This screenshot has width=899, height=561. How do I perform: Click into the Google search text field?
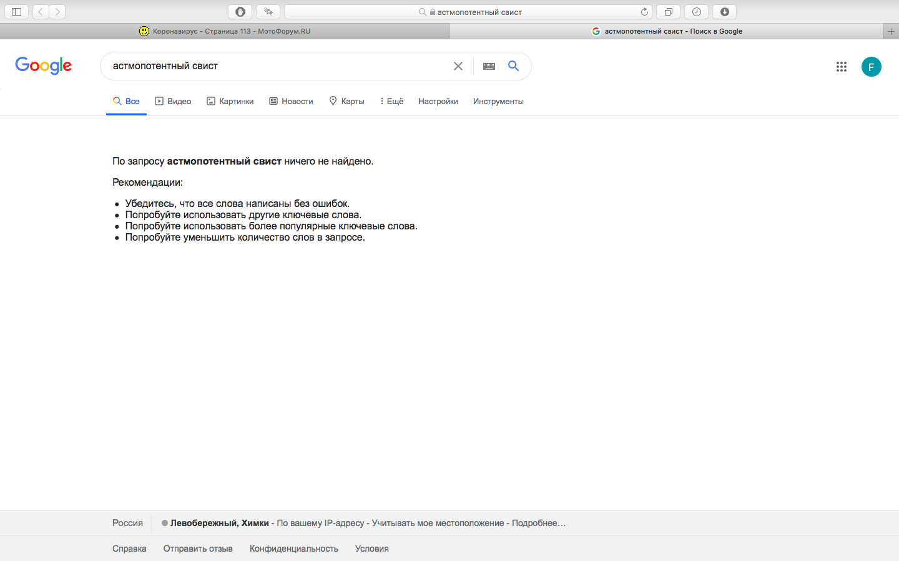pos(275,66)
